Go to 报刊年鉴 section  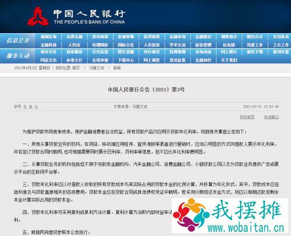281,52
